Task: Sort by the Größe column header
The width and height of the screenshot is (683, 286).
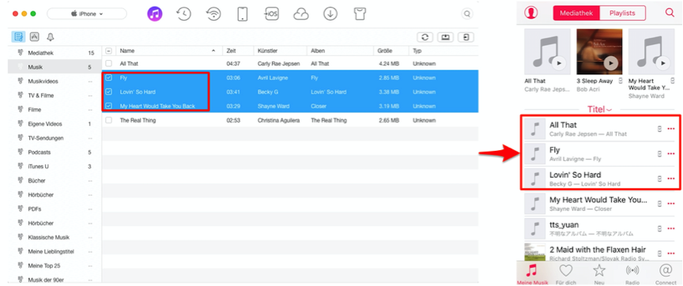Action: [x=392, y=51]
